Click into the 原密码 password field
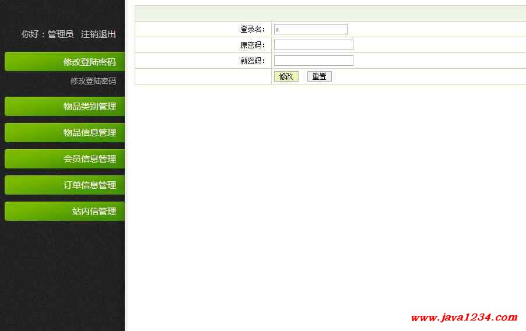The height and width of the screenshot is (331, 526). pos(313,45)
